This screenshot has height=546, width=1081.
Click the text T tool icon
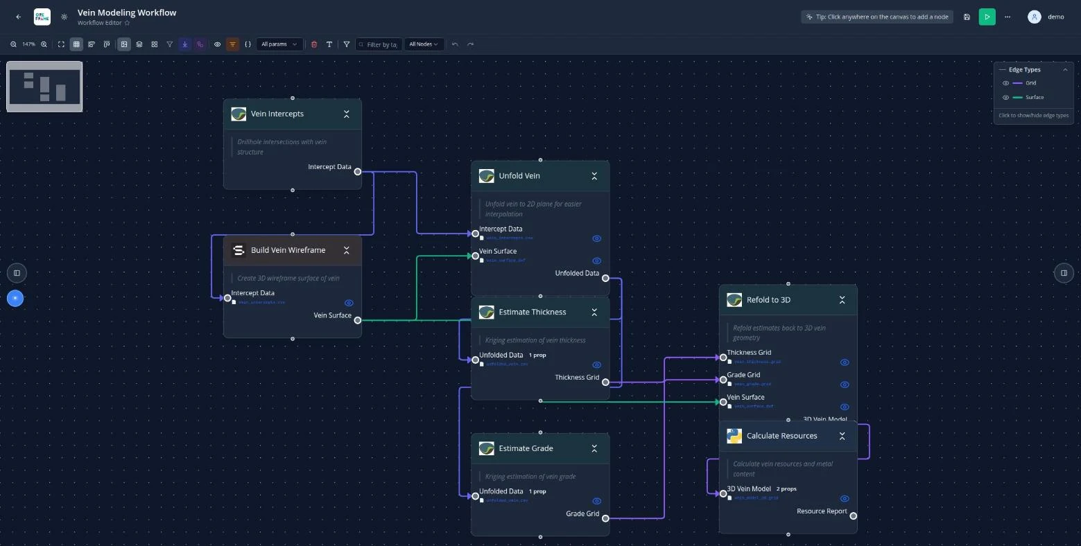pos(329,44)
